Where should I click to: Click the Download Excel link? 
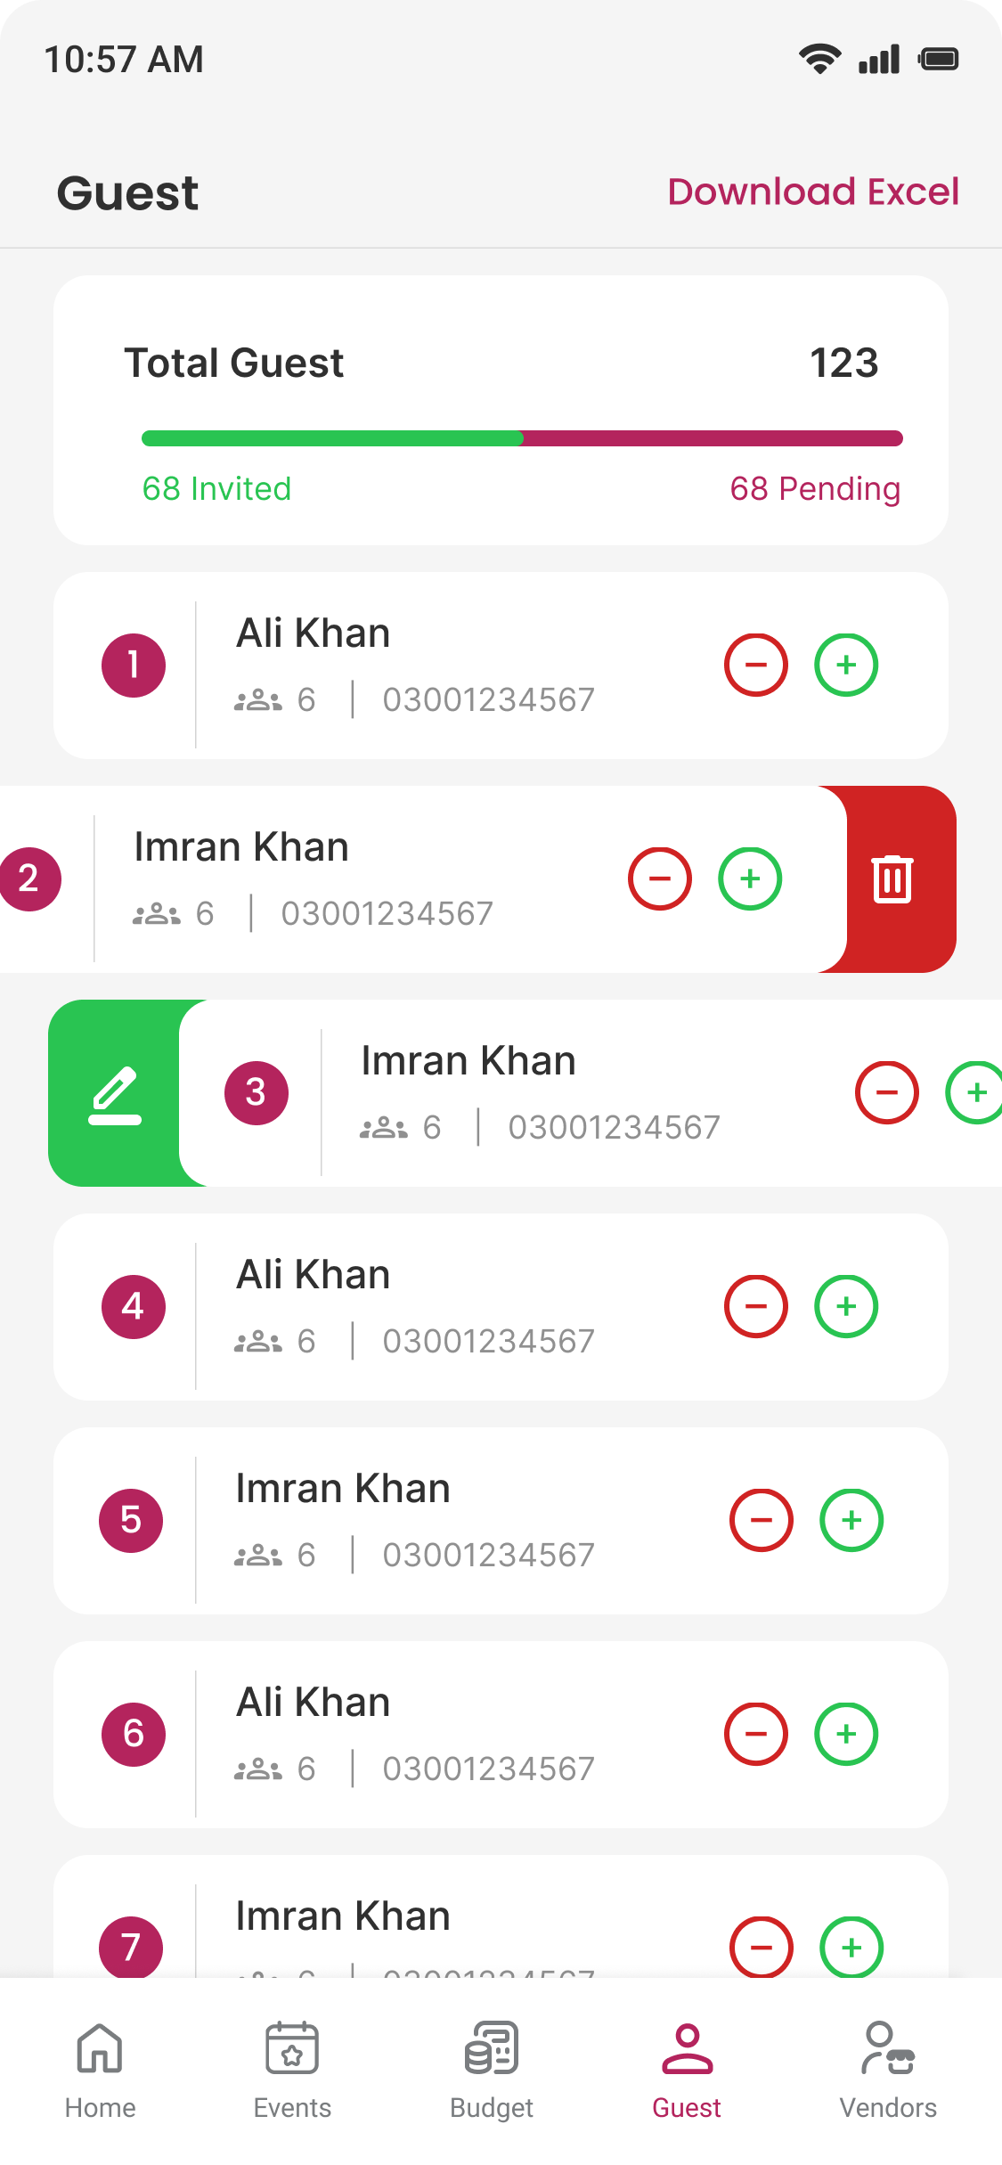[x=813, y=192]
